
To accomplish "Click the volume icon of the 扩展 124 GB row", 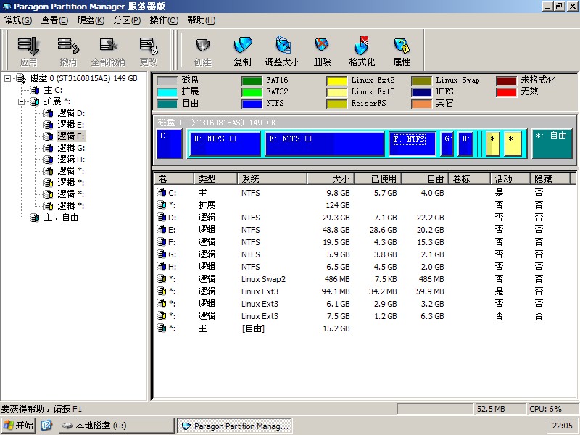I will click(161, 205).
